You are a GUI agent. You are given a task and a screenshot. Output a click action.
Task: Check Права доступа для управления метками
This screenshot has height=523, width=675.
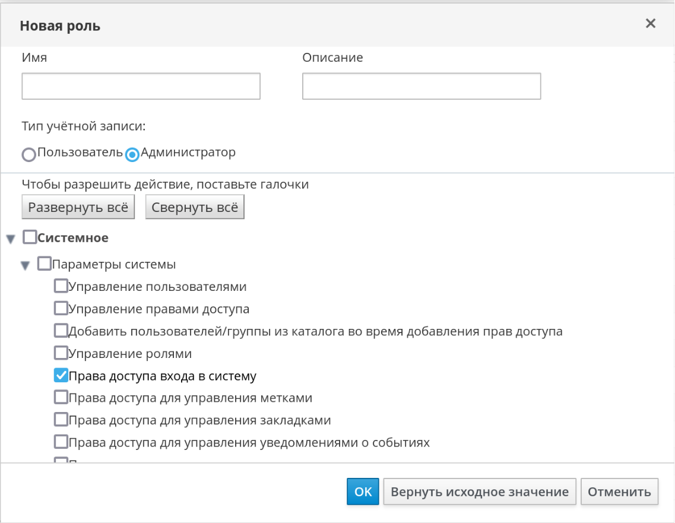pos(61,397)
